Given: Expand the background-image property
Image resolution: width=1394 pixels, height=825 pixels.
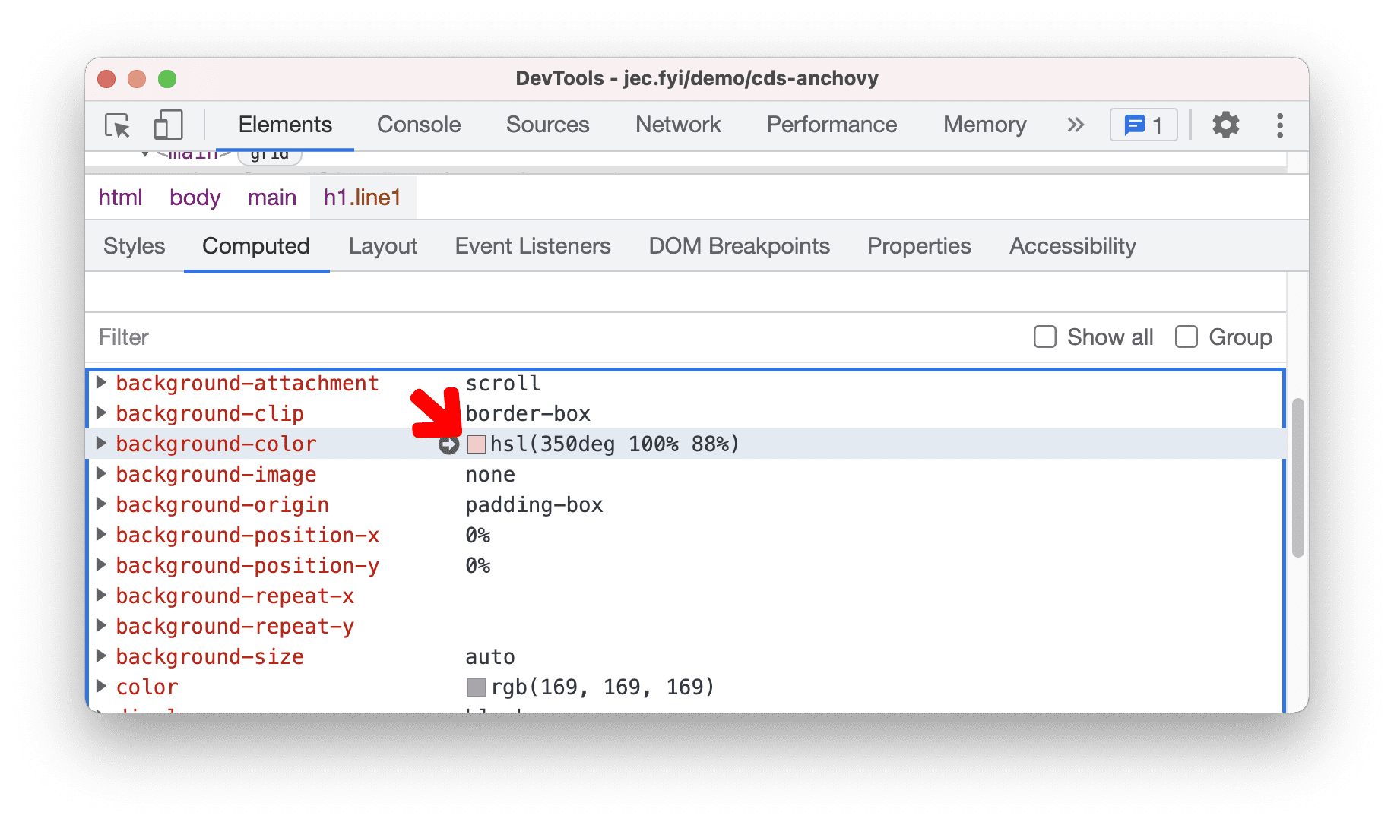Looking at the screenshot, I should pos(102,474).
